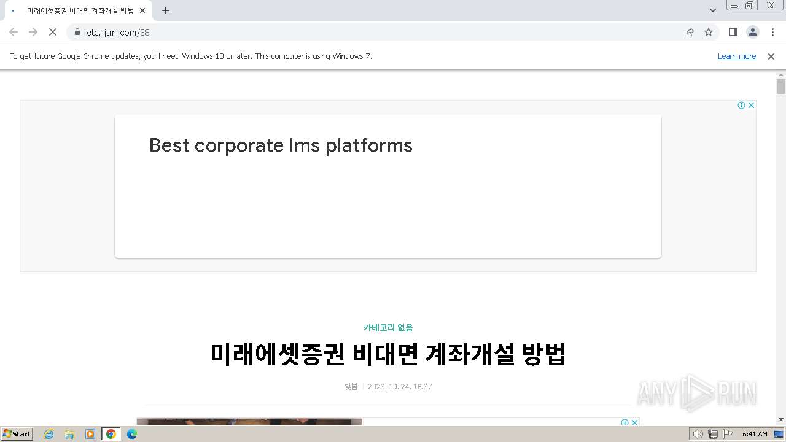Click the taskbar clock 6:41 AM
Screen dimensions: 786x442
pos(755,434)
